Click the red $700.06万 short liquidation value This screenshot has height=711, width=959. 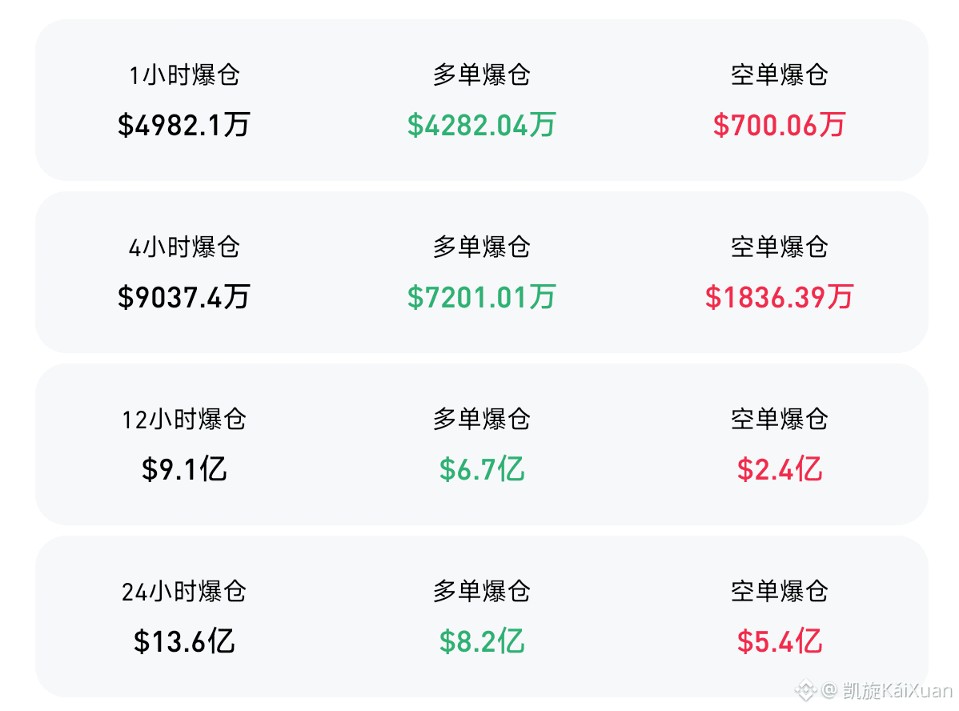[779, 125]
